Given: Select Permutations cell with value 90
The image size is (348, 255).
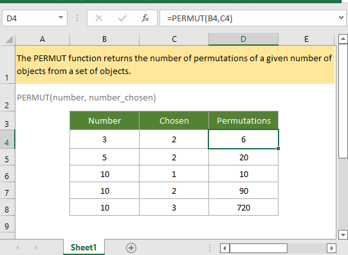Looking at the screenshot, I should click(243, 191).
